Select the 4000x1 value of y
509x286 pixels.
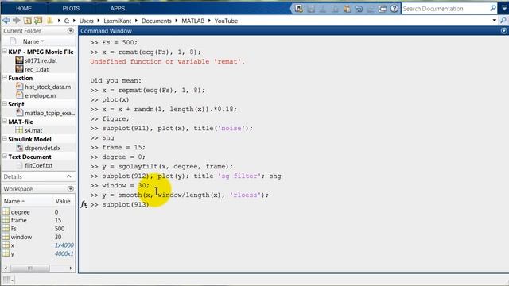pos(64,254)
